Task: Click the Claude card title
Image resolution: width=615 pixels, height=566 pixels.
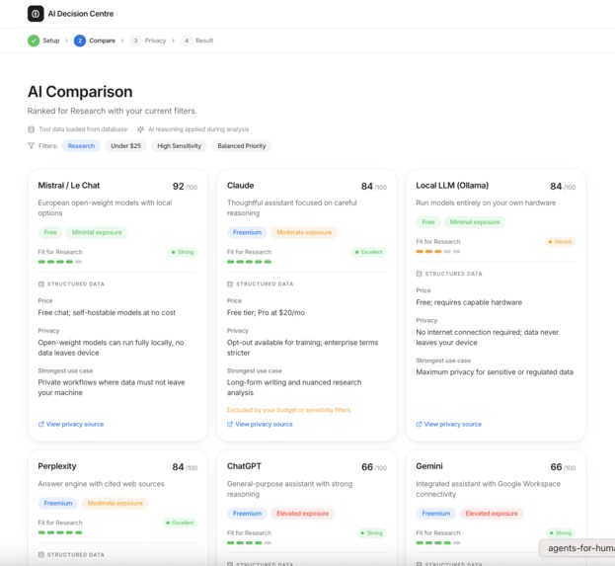Action: pos(241,186)
